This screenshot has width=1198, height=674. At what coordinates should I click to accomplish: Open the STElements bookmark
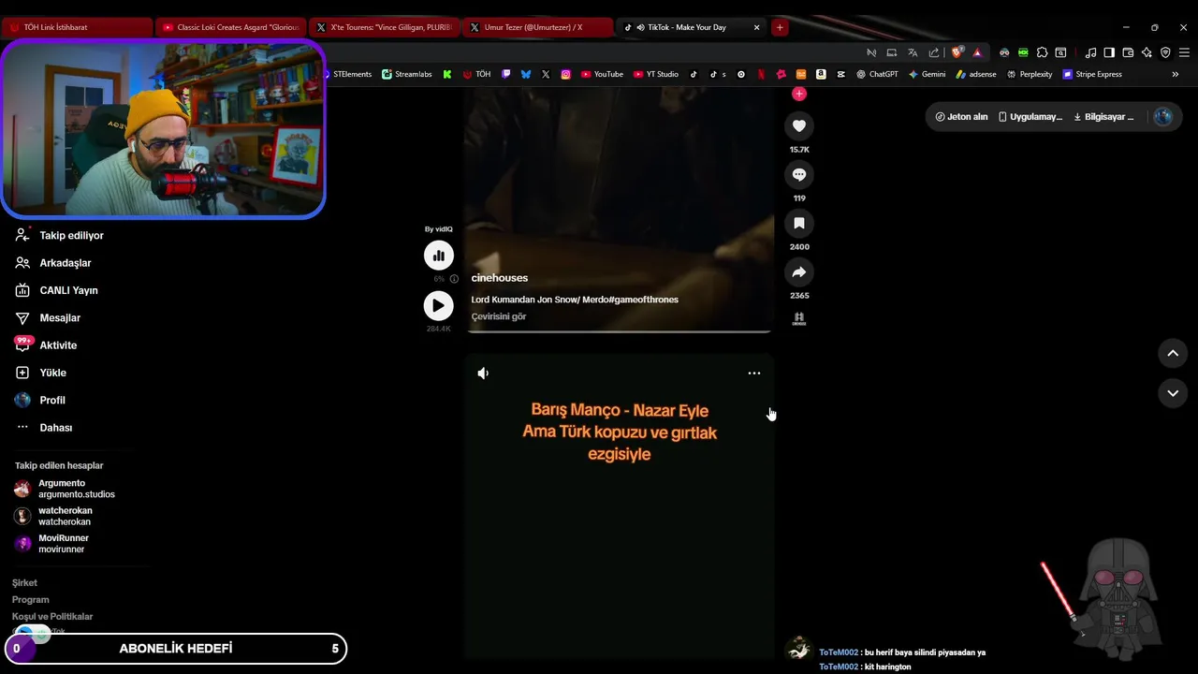click(347, 74)
